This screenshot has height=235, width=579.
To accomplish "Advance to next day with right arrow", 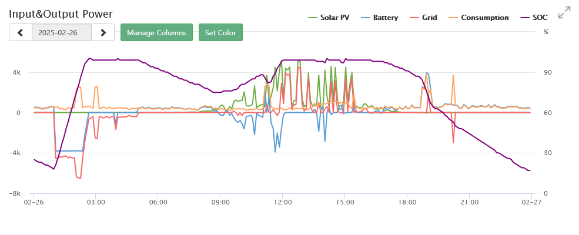I will click(x=103, y=33).
